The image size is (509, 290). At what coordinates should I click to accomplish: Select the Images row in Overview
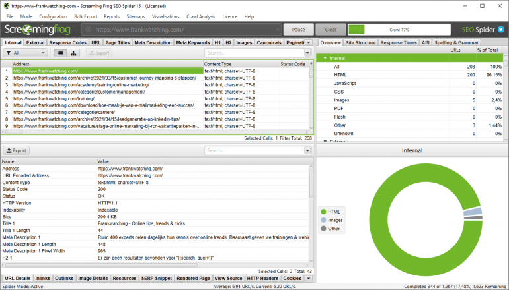410,100
